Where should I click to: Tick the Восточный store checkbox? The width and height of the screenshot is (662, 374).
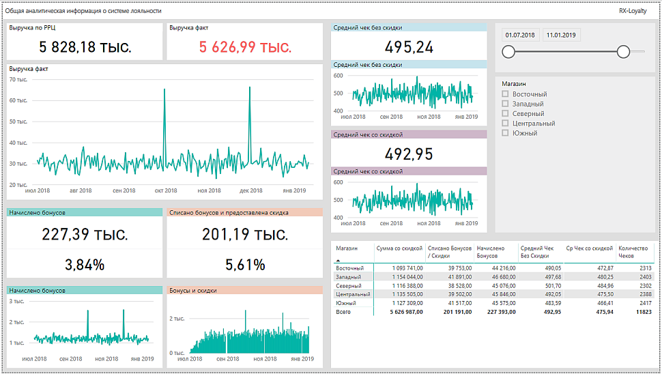pos(505,94)
